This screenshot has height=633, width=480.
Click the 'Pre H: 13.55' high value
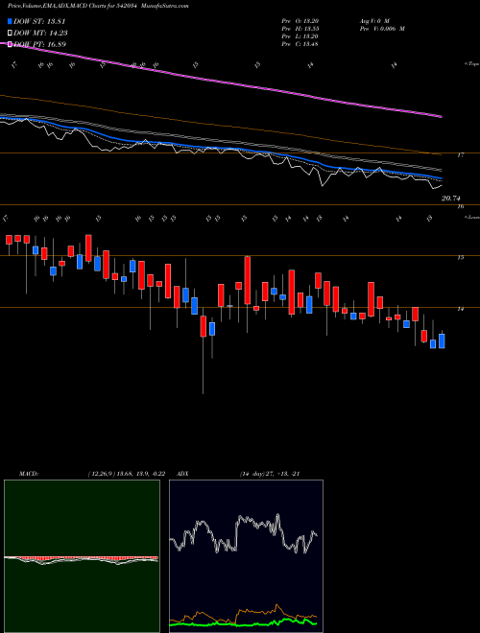tap(301, 28)
